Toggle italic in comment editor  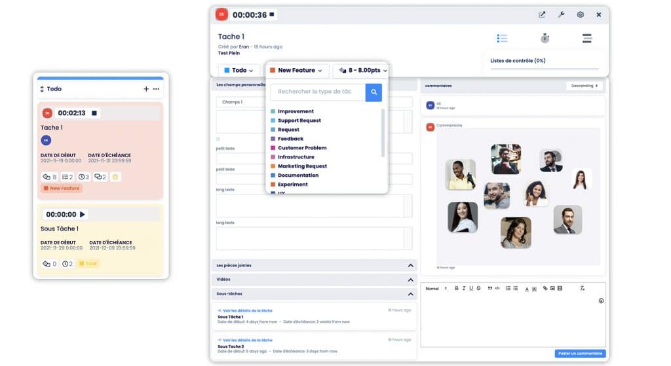464,289
